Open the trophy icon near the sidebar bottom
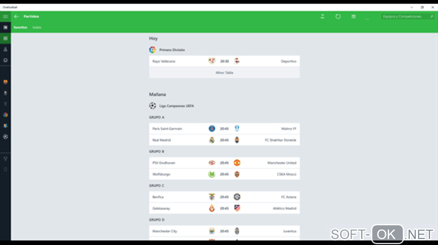This screenshot has width=438, height=245. tap(5, 158)
